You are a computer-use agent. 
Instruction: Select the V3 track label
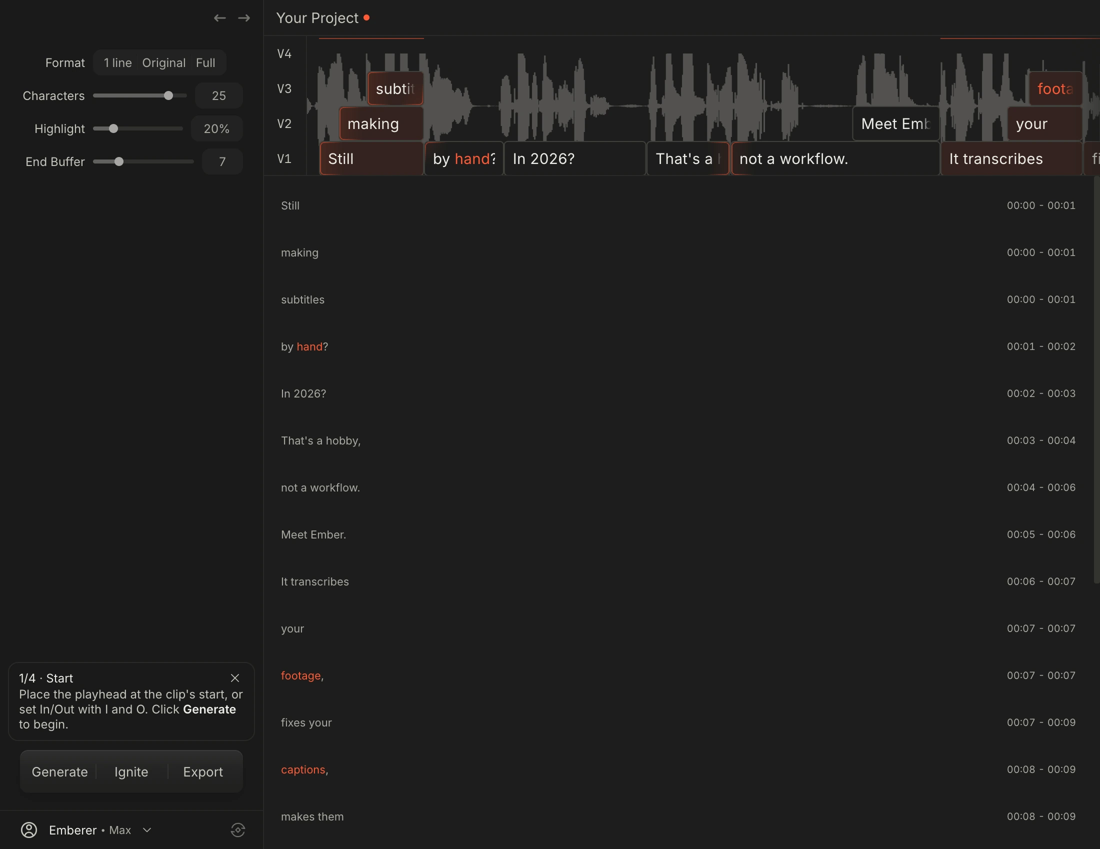(x=284, y=89)
